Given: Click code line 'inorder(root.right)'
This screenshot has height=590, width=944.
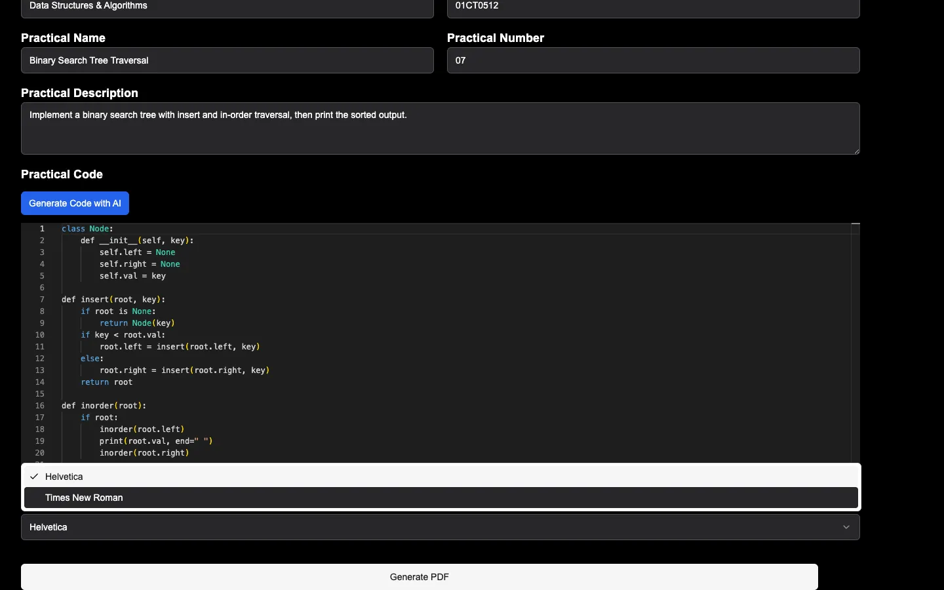Looking at the screenshot, I should click(145, 453).
